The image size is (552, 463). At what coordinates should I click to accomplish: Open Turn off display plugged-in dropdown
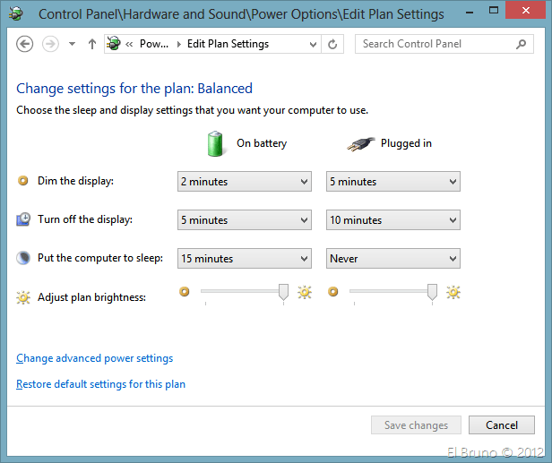393,220
